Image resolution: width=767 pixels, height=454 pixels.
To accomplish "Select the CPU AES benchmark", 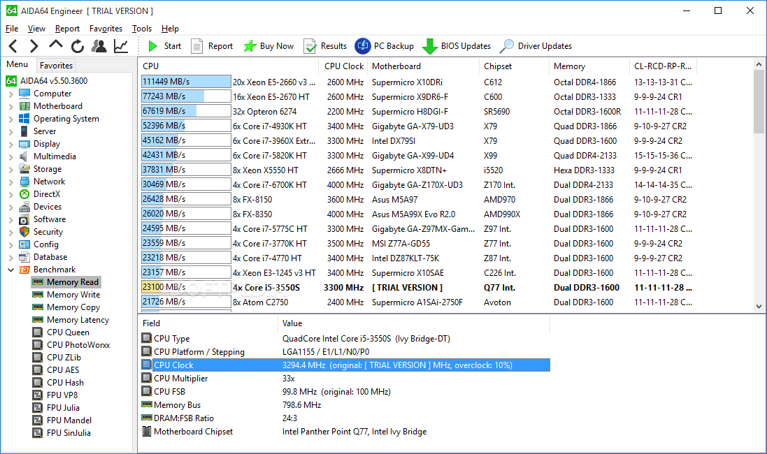I will 56,370.
